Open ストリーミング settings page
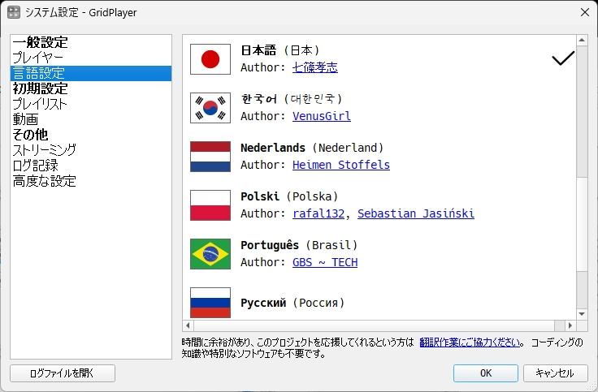This screenshot has height=392, width=598. [x=45, y=150]
